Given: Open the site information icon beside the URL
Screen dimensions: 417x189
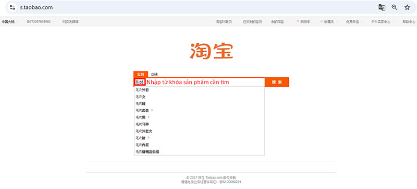Looking at the screenshot, I should tap(12, 7).
